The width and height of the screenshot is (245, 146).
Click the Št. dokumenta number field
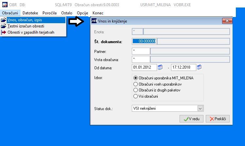[144, 41]
